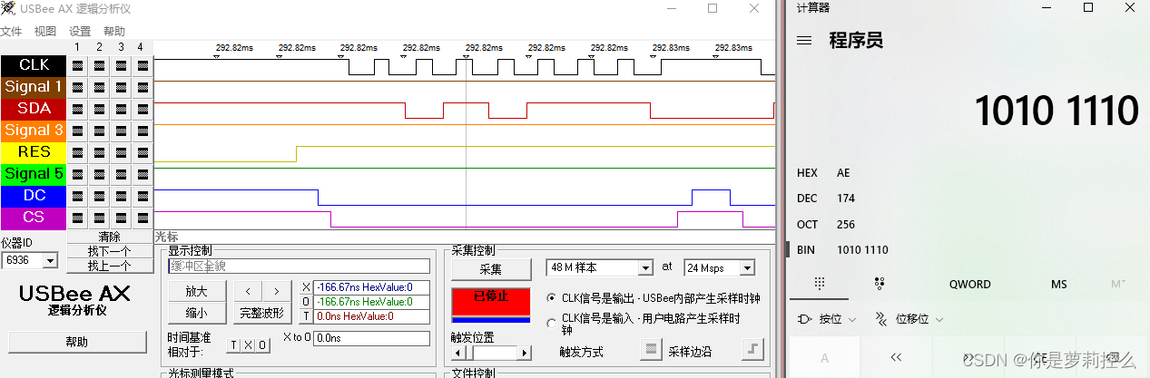Click 完整波形 full waveform button
Image resolution: width=1150 pixels, height=378 pixels.
262,314
